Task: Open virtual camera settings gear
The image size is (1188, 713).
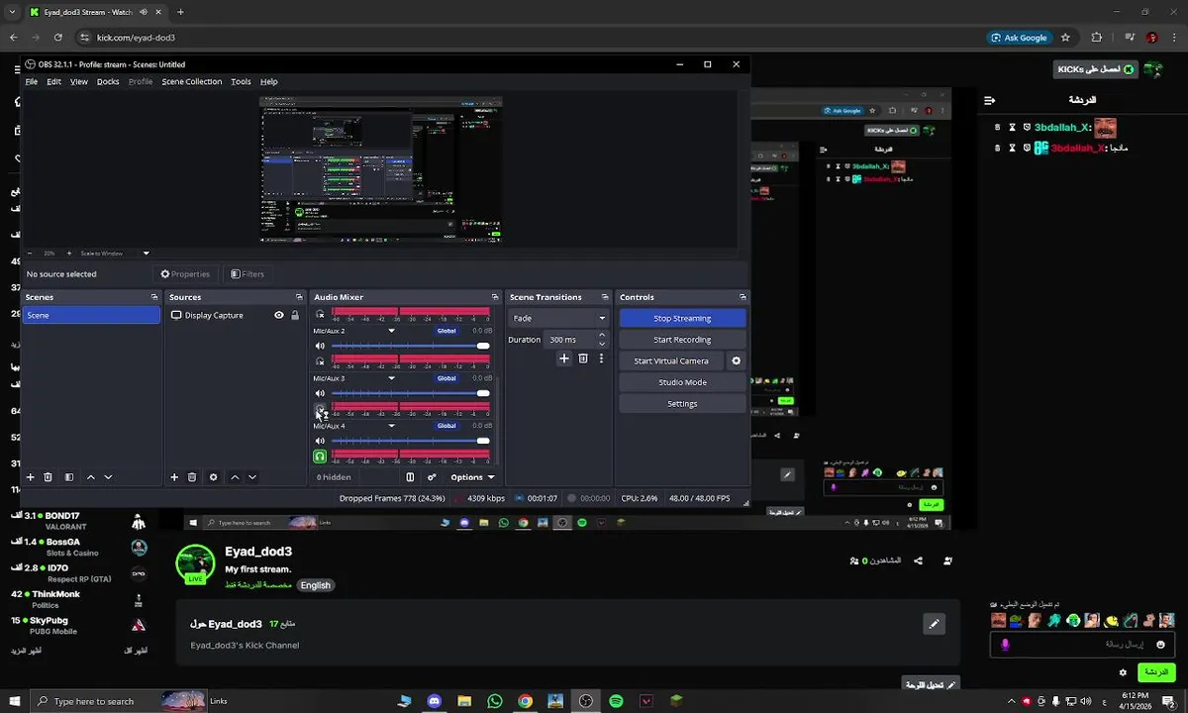Action: 736,361
